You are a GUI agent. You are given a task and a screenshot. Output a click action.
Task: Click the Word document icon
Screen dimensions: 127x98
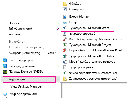tap(65, 28)
